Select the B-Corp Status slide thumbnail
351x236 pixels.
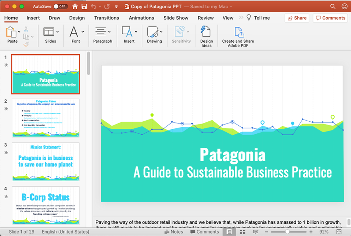click(x=46, y=205)
